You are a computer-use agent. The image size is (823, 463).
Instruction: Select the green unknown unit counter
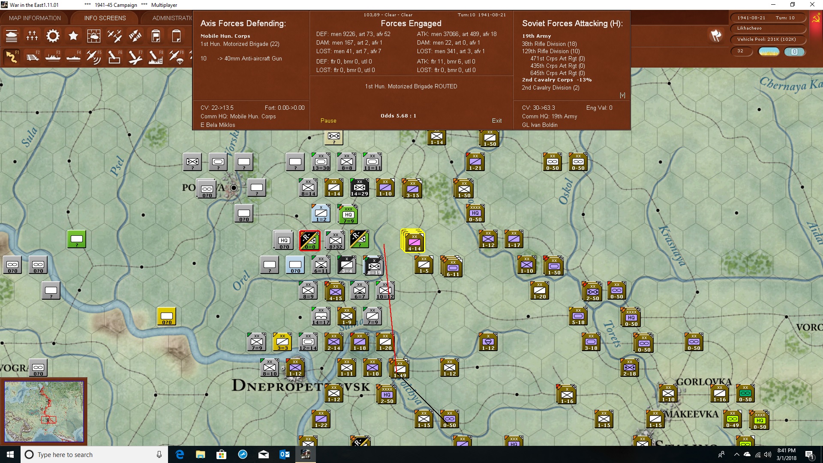click(77, 239)
